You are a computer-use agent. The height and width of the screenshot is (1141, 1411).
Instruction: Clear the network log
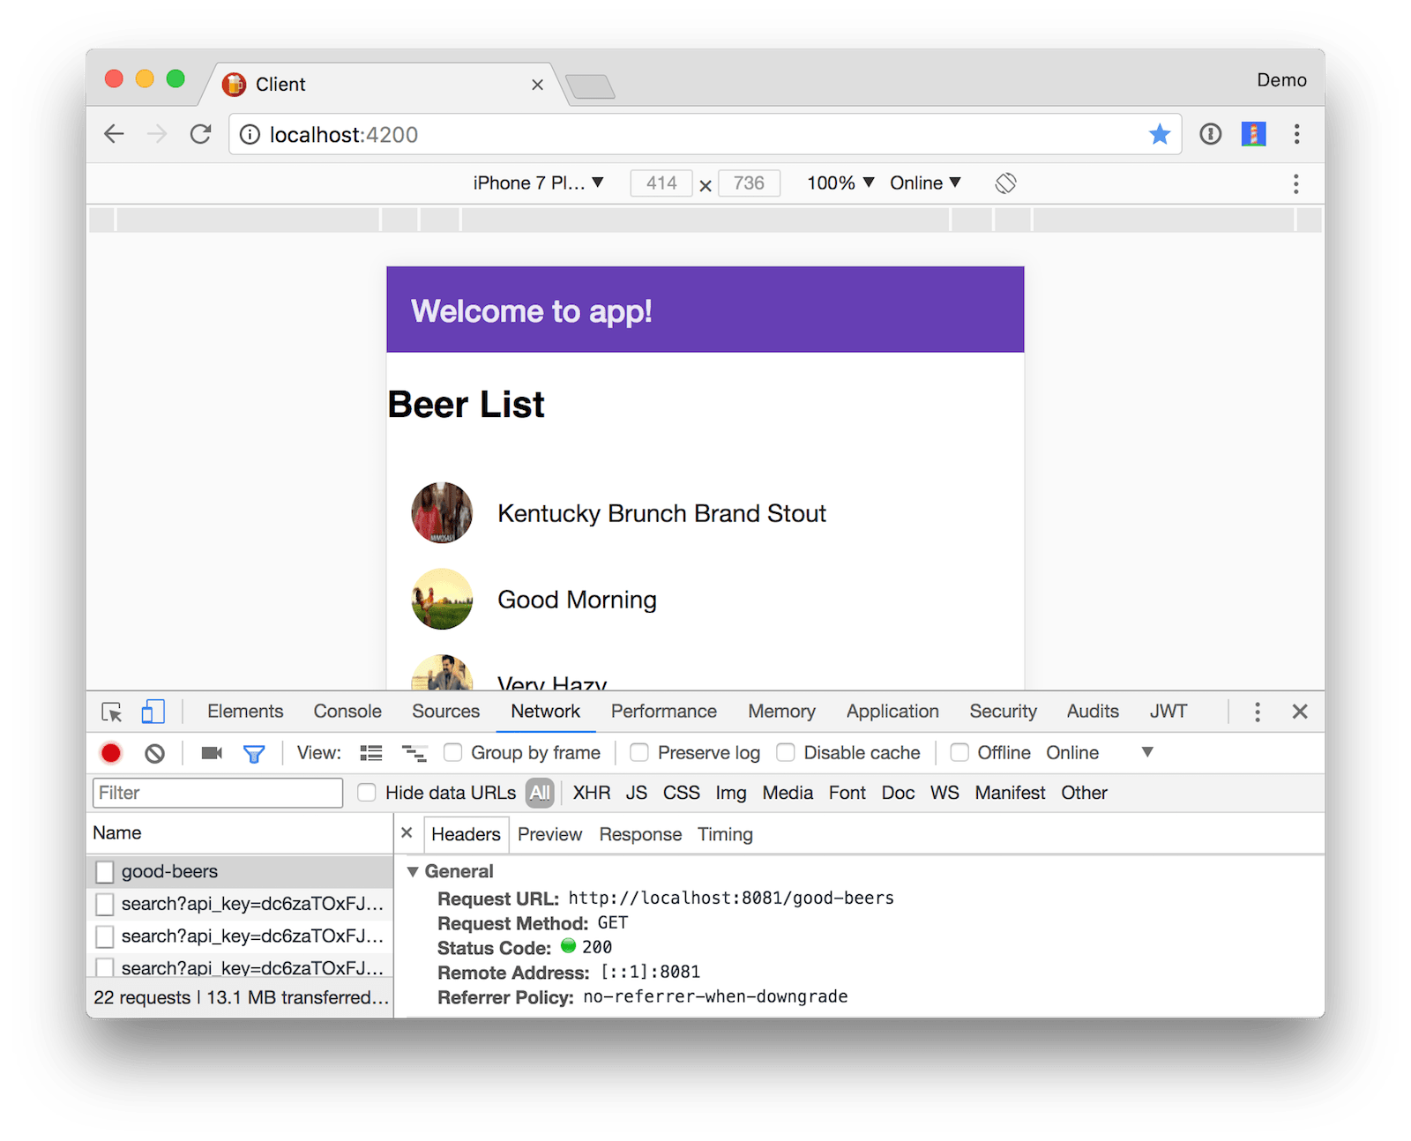point(156,752)
